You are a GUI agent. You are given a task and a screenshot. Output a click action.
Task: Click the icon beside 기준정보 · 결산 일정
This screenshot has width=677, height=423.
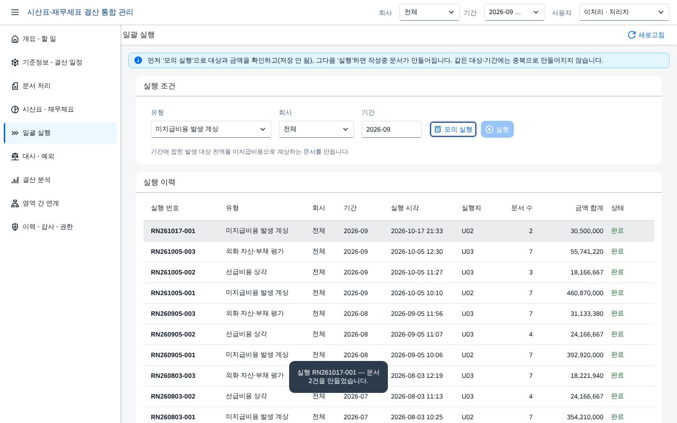coord(15,63)
